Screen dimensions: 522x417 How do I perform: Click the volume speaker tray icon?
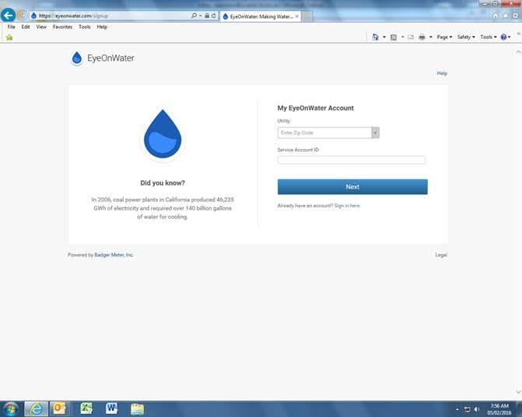[x=477, y=409]
